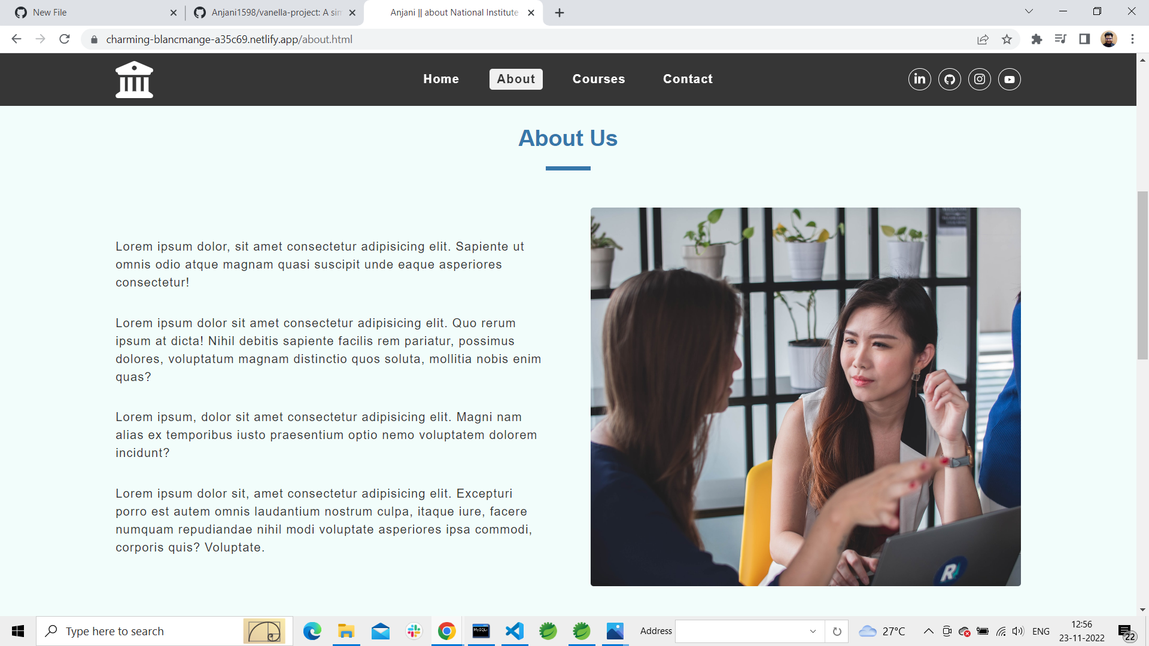Navigate to the Contact page
Screen dimensions: 1149x646
[688, 79]
